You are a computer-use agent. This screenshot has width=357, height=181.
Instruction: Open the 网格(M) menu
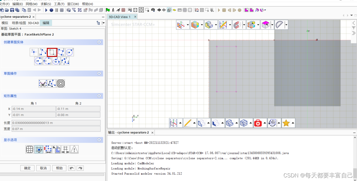click(x=32, y=4)
